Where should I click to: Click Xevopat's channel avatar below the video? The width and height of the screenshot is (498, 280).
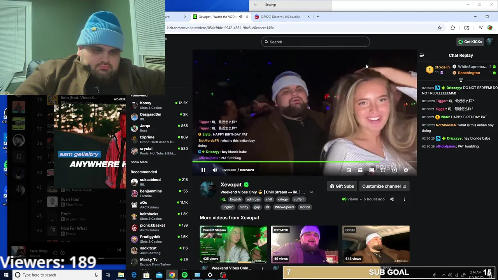(208, 189)
